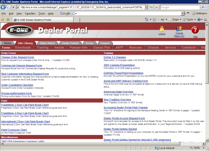The image size is (209, 151).
Task: Expand the Home button dropdown arrow
Action: (150, 20)
